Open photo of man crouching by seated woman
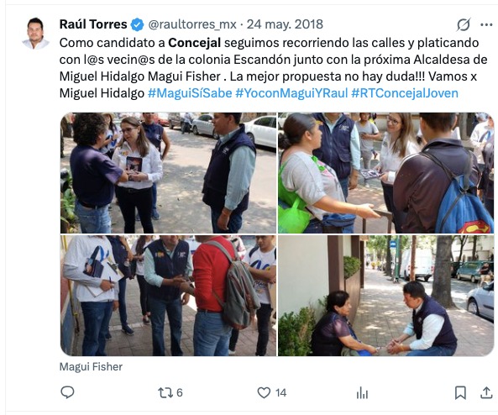Image resolution: width=498 pixels, height=415 pixels. click(385, 296)
